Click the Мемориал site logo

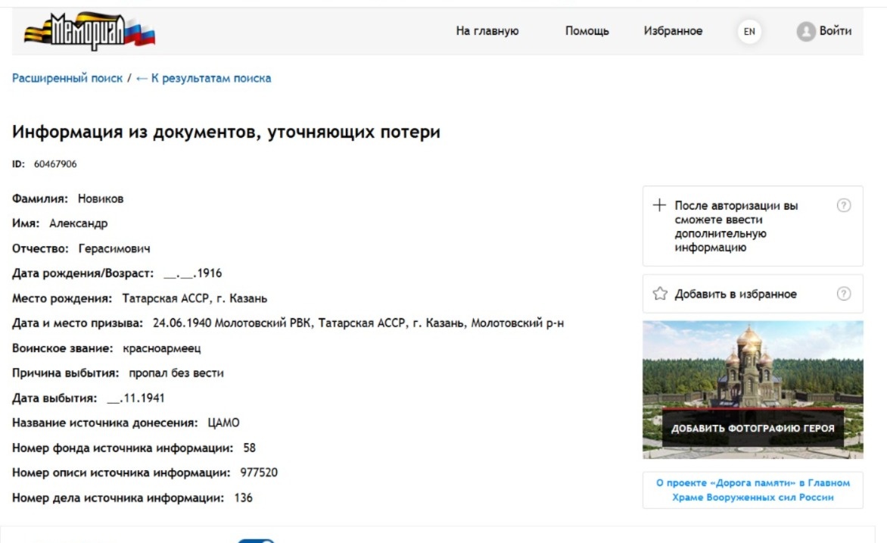click(x=89, y=31)
